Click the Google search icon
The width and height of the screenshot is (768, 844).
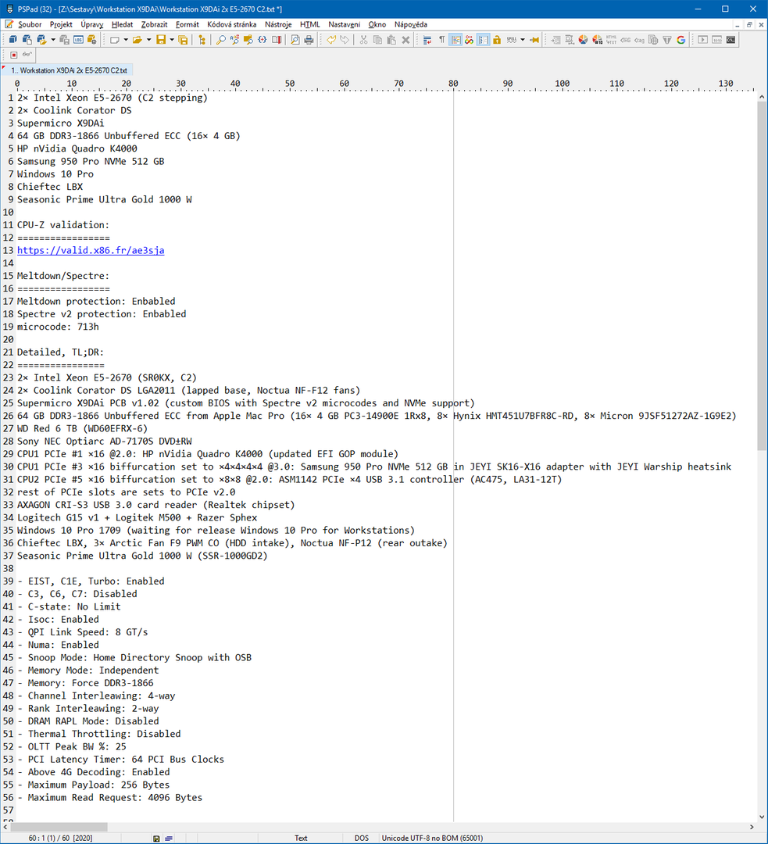pos(680,40)
